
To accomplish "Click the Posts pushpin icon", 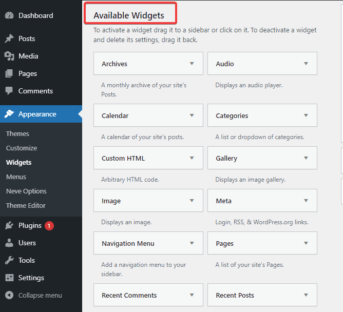I will pos(9,38).
